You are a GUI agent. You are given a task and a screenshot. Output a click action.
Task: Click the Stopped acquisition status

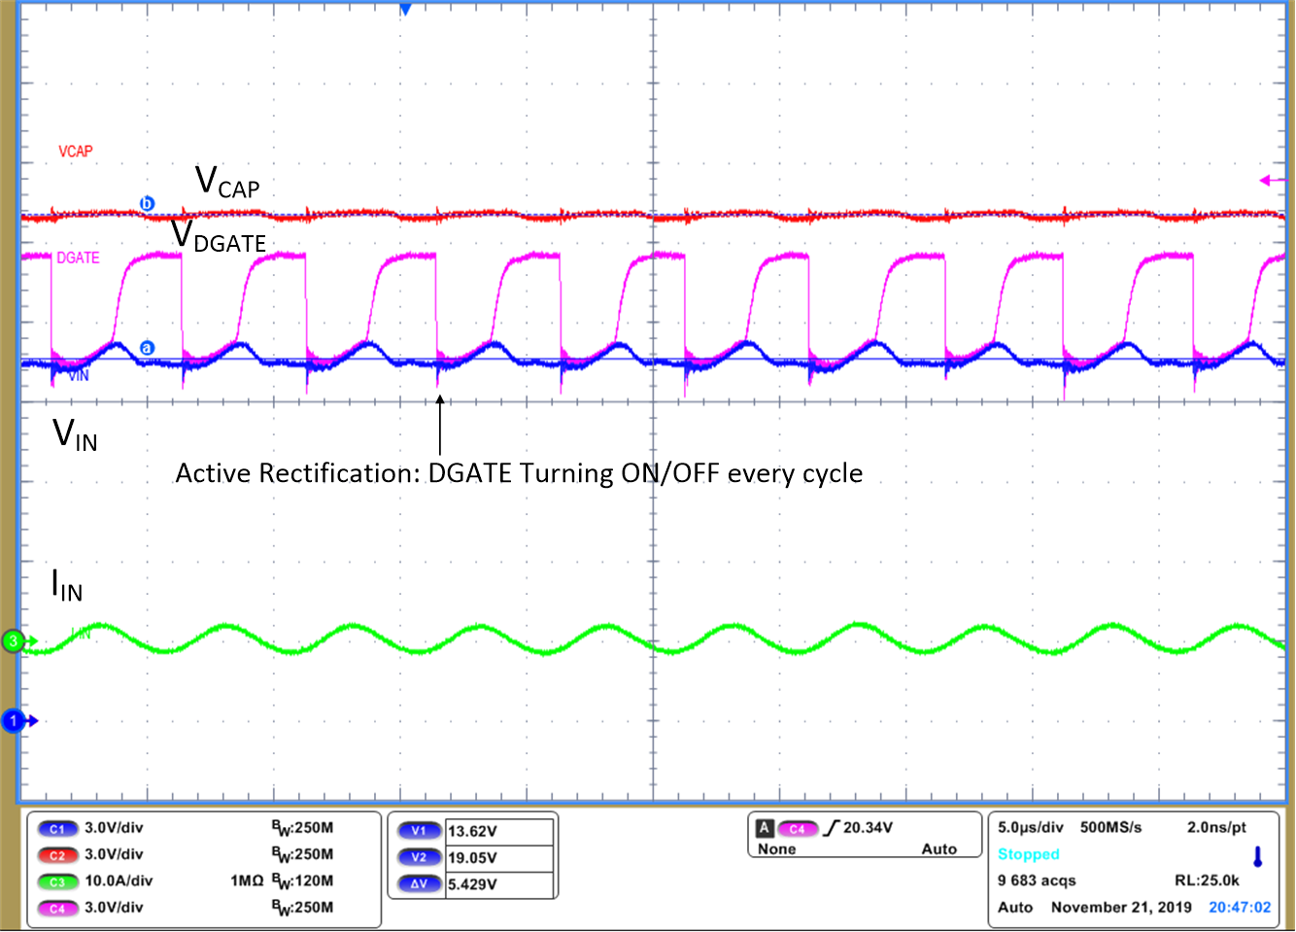pyautogui.click(x=1028, y=854)
